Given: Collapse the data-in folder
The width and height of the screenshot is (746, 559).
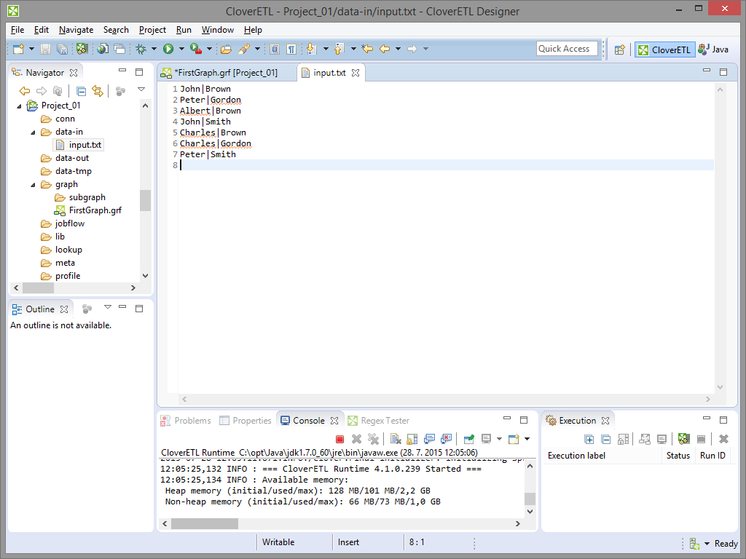Looking at the screenshot, I should 34,132.
